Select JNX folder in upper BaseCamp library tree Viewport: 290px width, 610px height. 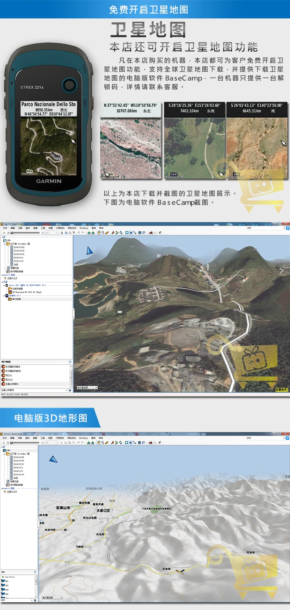(x=7, y=240)
